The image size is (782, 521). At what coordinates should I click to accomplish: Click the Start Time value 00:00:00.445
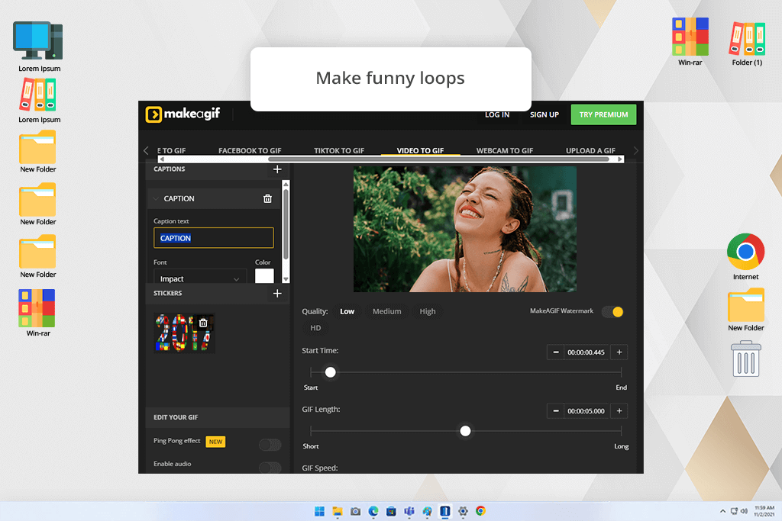(586, 352)
